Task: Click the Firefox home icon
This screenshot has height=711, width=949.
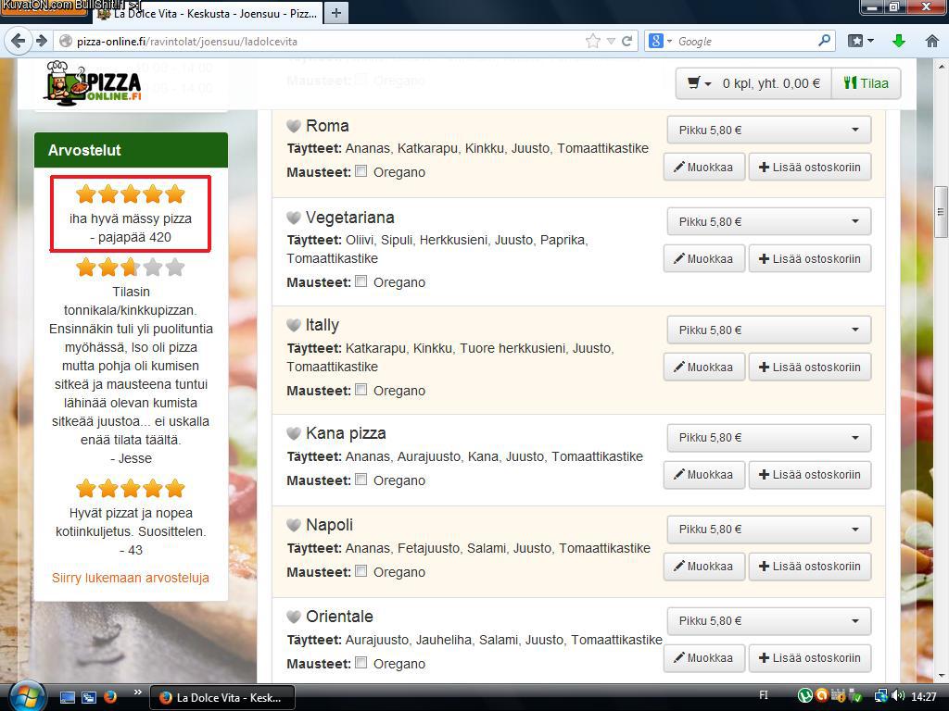Action: tap(932, 41)
